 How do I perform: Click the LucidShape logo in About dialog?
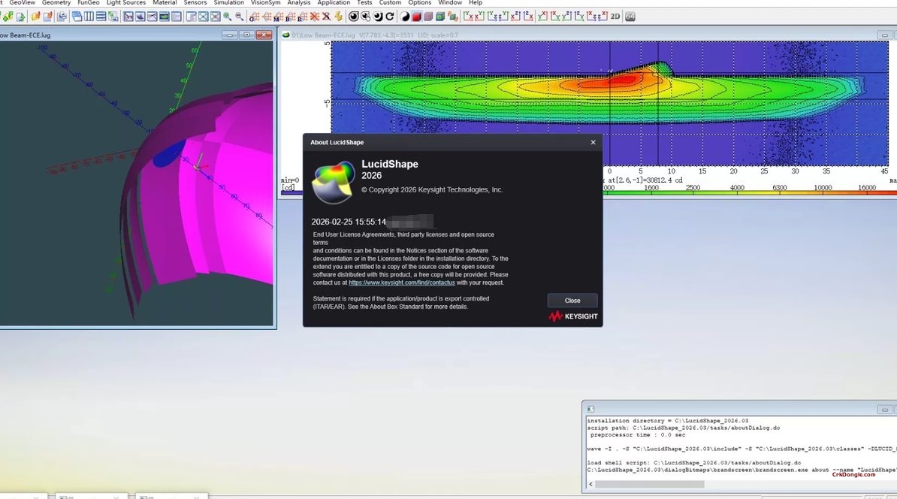333,183
